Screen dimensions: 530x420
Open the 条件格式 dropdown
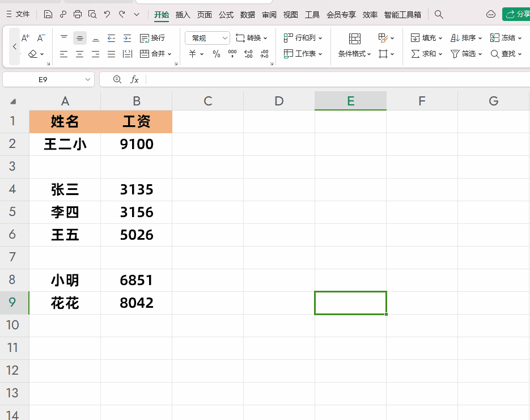click(355, 54)
